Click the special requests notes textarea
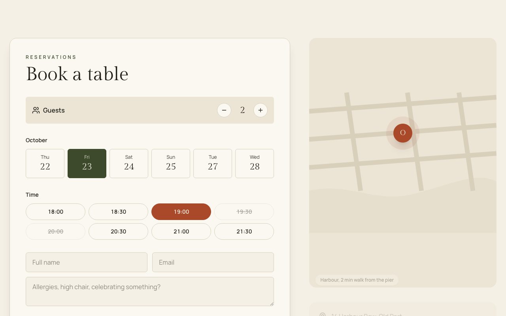This screenshot has height=316, width=506. pyautogui.click(x=150, y=292)
